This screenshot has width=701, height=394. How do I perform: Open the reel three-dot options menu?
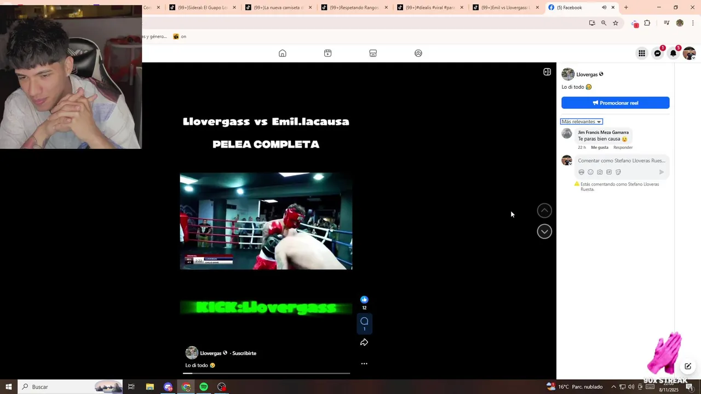click(364, 363)
